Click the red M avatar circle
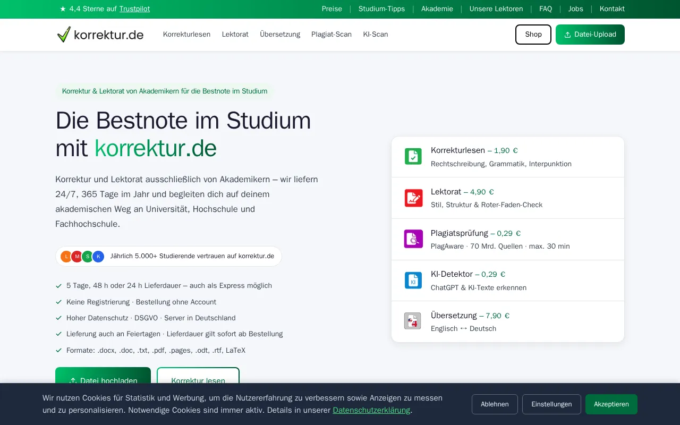 click(77, 257)
